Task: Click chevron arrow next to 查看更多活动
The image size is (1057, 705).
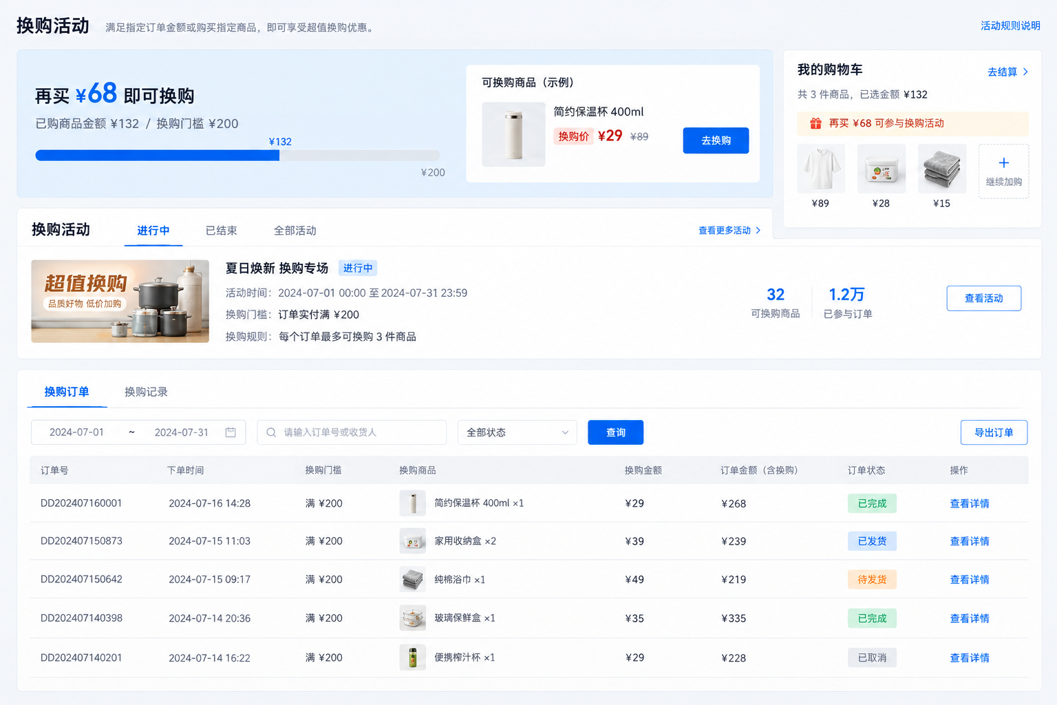Action: [x=758, y=231]
